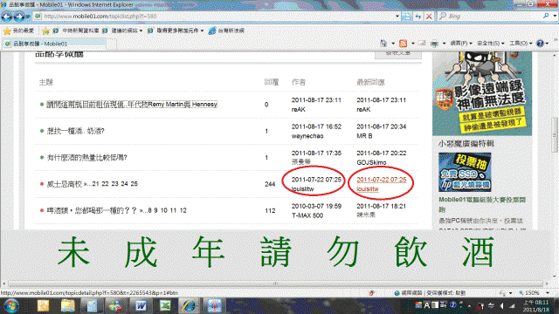Go to page 25 of 威士忌高校 topic
The height and width of the screenshot is (314, 559).
point(134,184)
